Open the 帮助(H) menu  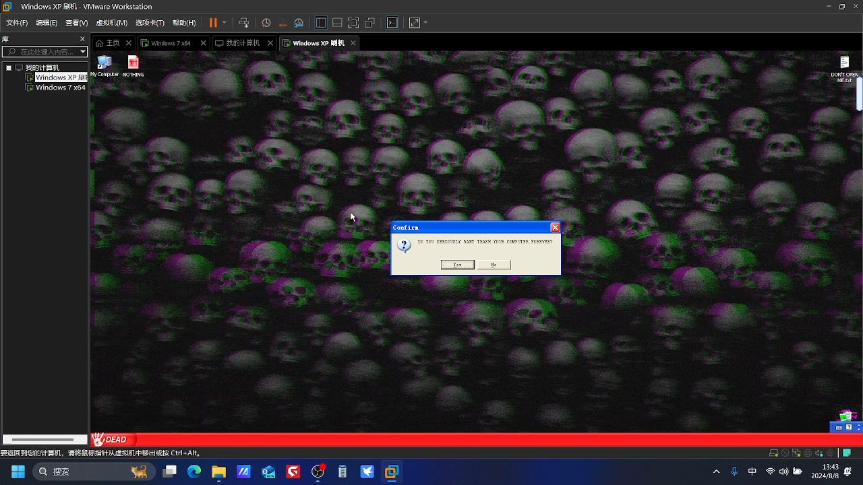pos(183,23)
